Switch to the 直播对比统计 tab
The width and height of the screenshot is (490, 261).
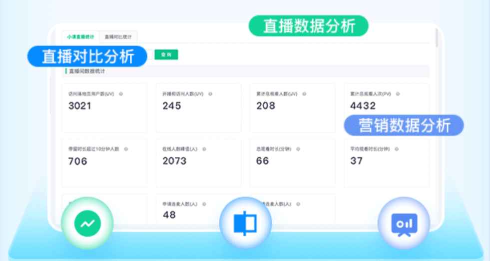coord(118,37)
